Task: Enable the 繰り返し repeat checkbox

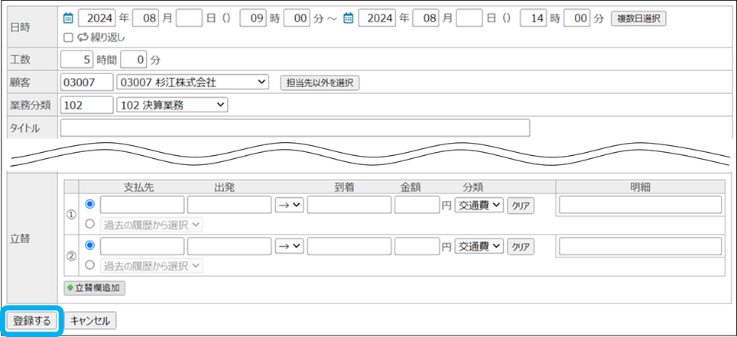Action: pyautogui.click(x=68, y=37)
